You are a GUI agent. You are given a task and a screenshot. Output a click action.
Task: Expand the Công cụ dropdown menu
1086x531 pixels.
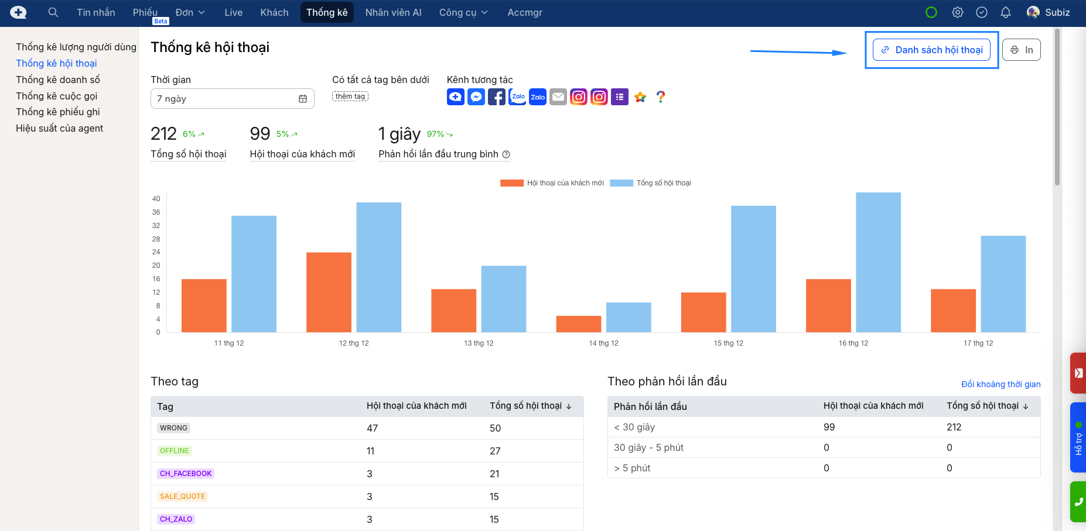point(463,12)
